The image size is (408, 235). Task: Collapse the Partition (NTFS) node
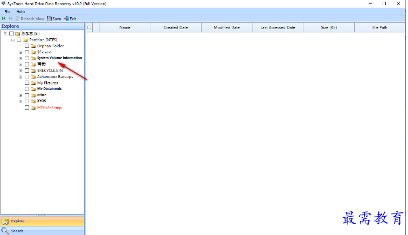13,40
